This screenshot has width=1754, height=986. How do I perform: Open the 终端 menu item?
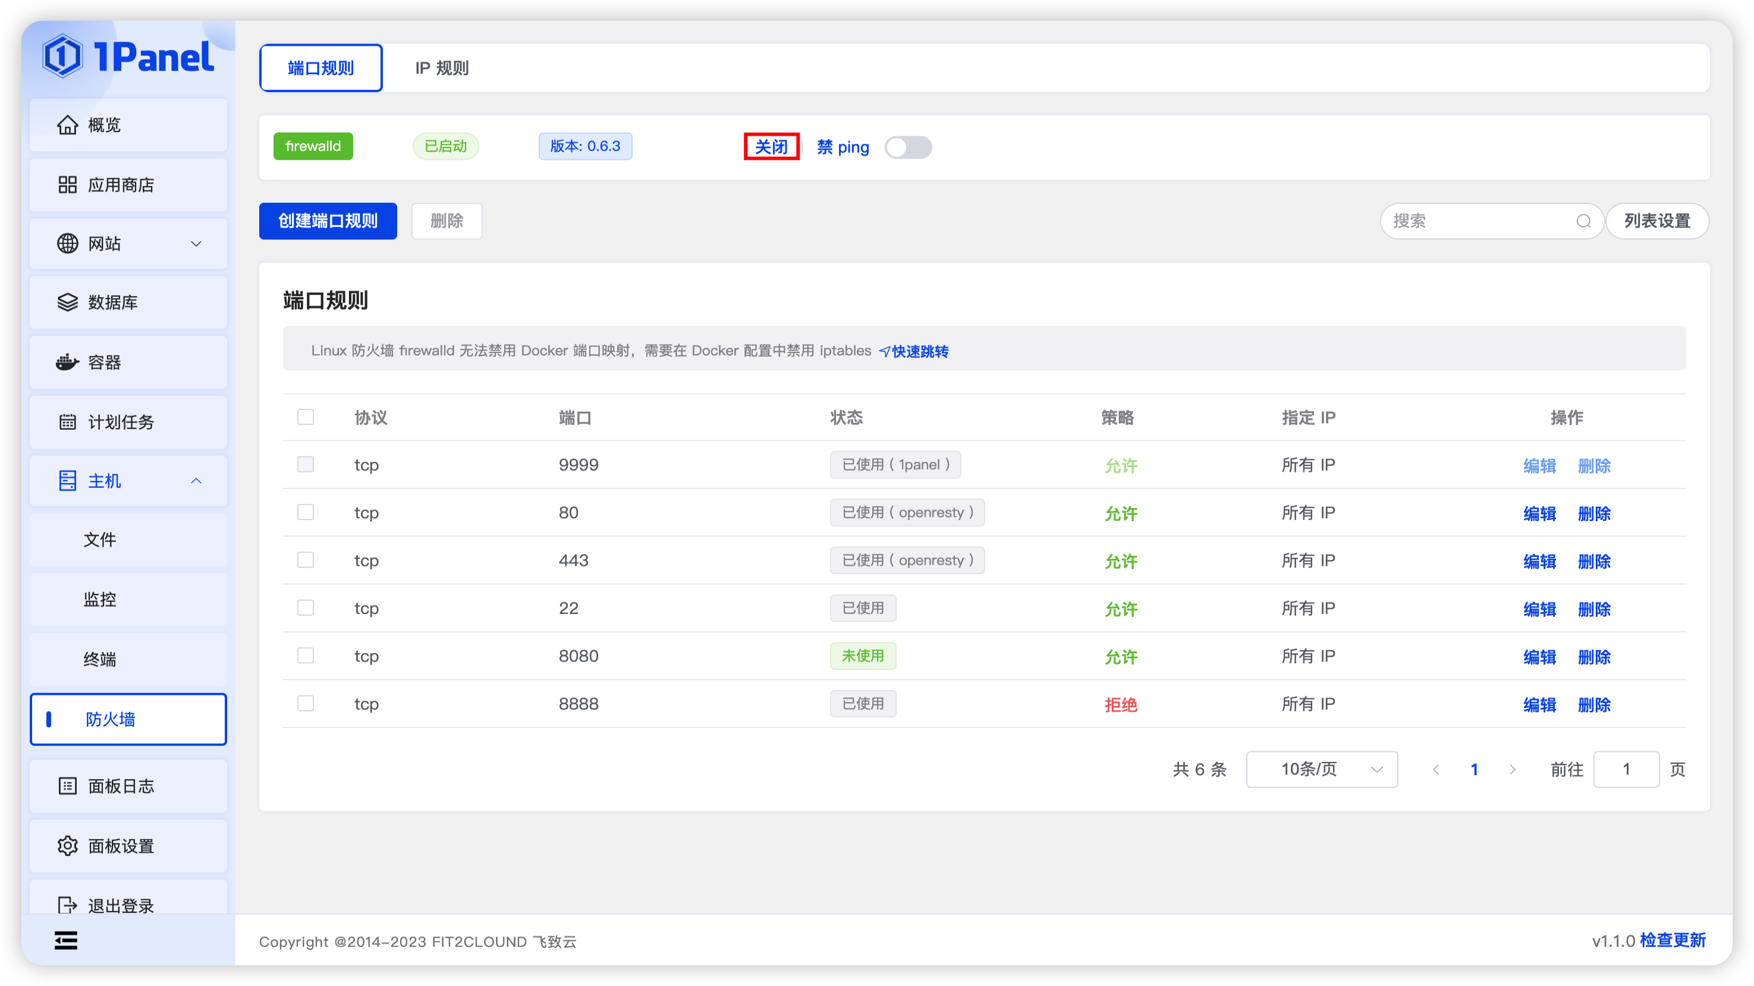[100, 659]
